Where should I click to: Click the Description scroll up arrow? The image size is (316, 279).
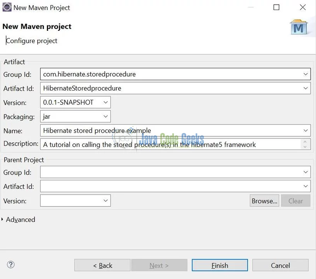click(305, 142)
